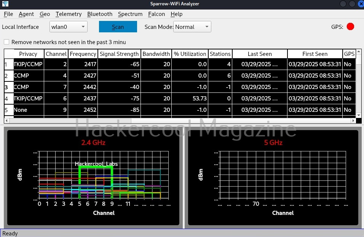
Task: Expand the wlan0 Local Interface dropdown
Action: (69, 27)
